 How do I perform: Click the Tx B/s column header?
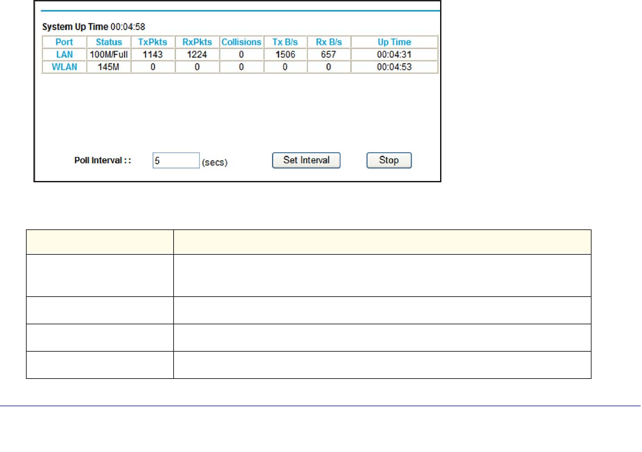285,42
